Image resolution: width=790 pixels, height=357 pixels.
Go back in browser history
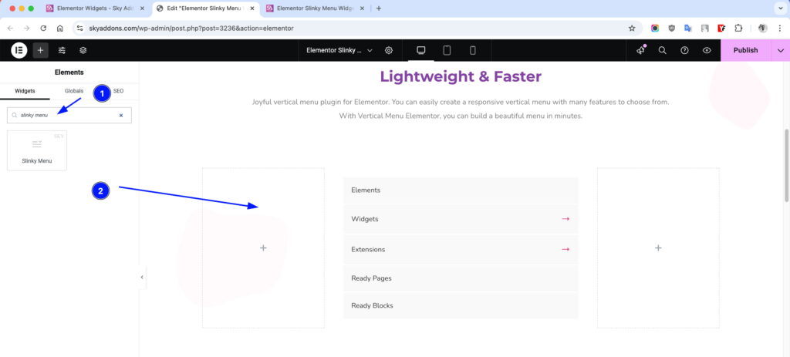[11, 29]
